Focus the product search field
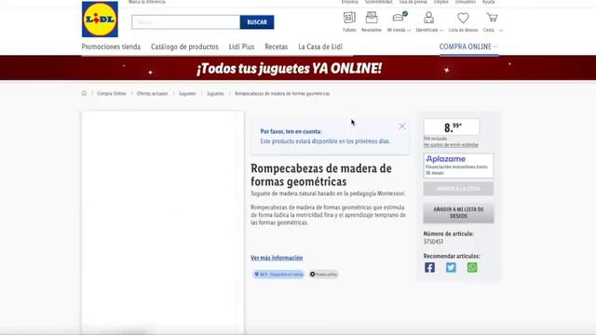The width and height of the screenshot is (596, 335). point(186,22)
